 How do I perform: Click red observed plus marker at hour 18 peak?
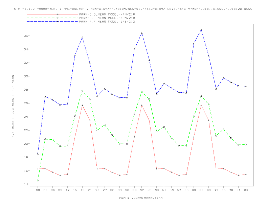[82, 106]
